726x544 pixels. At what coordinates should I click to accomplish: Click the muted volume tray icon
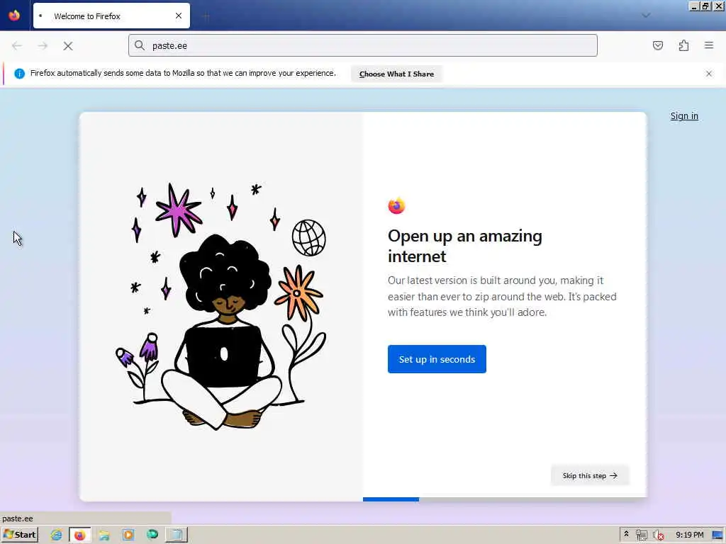pos(658,535)
